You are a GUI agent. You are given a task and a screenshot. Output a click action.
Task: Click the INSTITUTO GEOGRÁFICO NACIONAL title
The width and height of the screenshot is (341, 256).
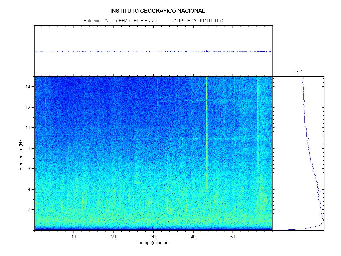pyautogui.click(x=157, y=11)
